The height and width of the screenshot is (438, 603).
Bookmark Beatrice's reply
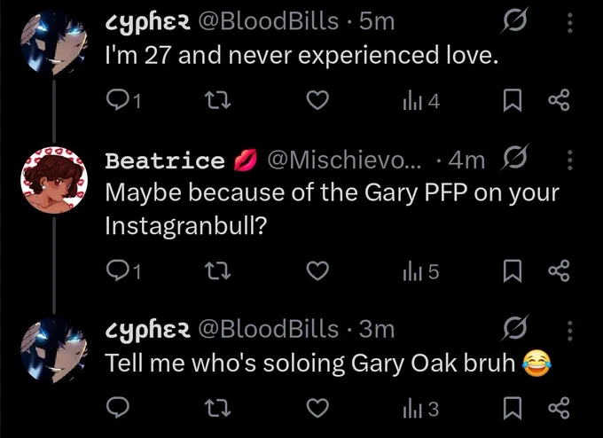click(513, 270)
